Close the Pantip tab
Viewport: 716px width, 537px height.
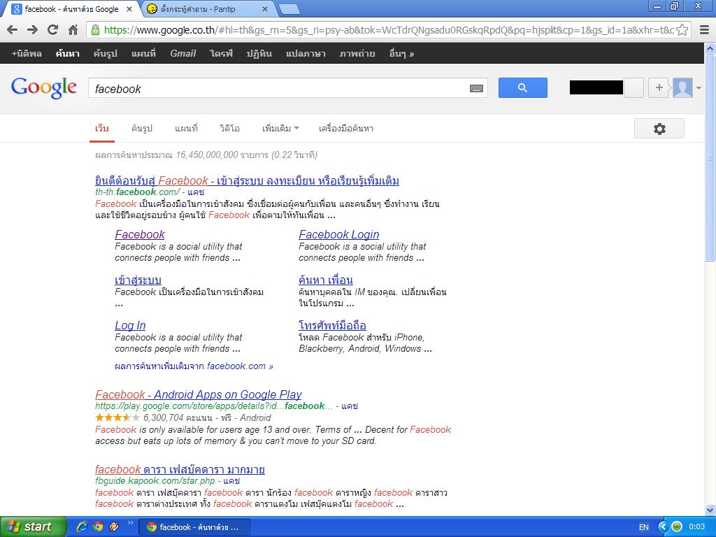265,8
